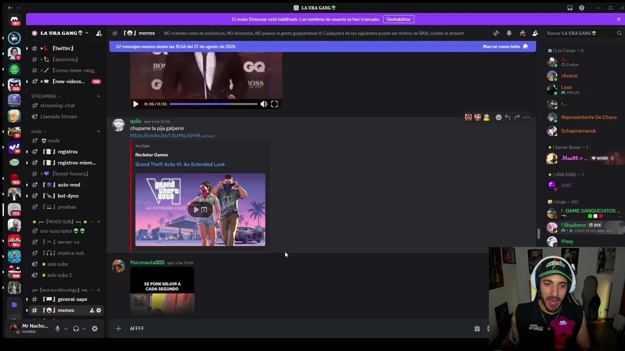Open user settings gear

(95, 329)
